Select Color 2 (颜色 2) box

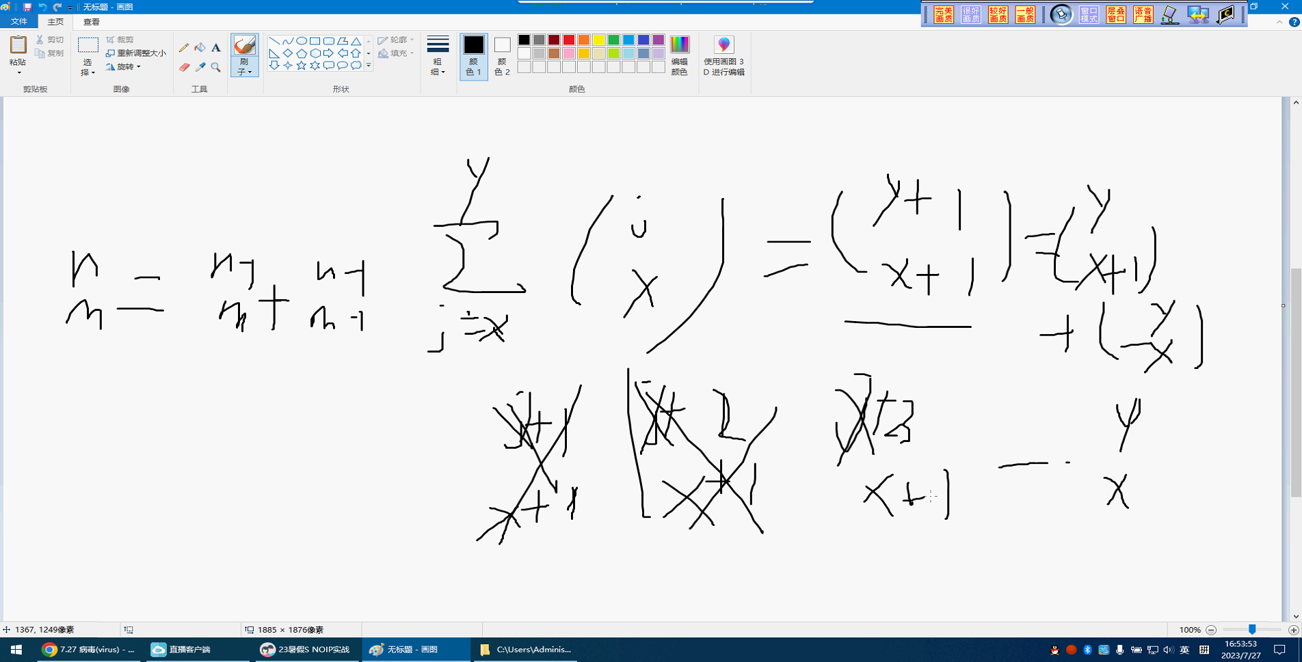[502, 55]
